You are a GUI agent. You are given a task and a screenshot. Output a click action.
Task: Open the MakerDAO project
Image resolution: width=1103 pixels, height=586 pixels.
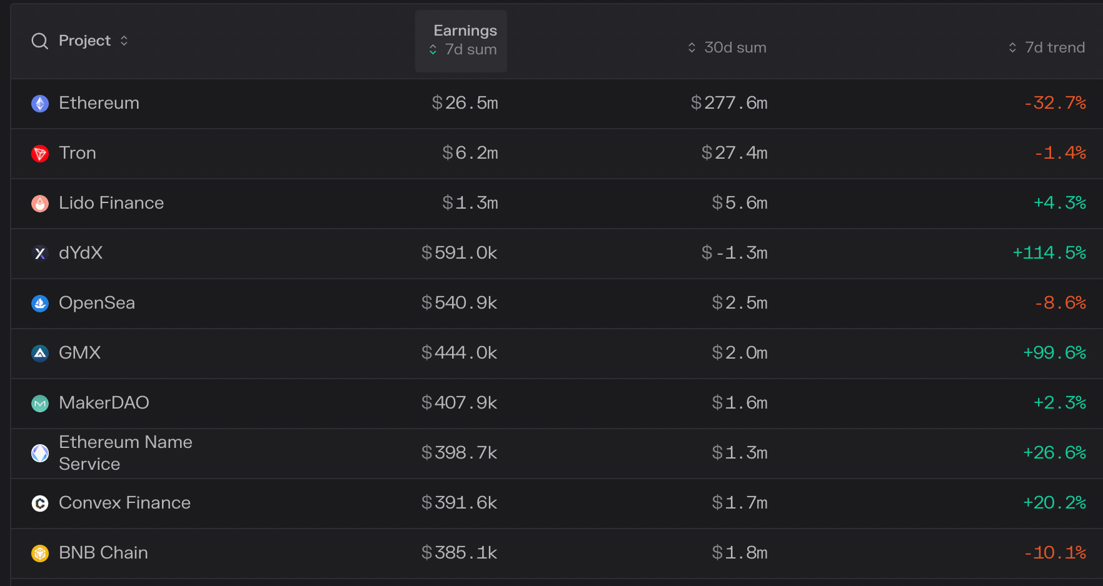[104, 403]
